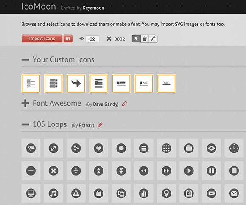Open the 105 Loops link icon

click(100, 125)
